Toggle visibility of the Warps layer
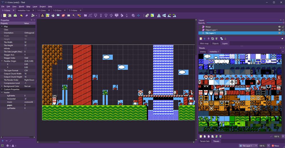 point(280,27)
